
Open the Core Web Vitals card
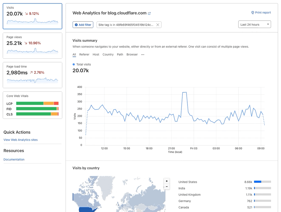point(32,105)
